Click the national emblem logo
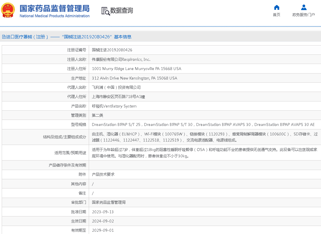Viewport: 321px width, 234px height. click(x=8, y=10)
